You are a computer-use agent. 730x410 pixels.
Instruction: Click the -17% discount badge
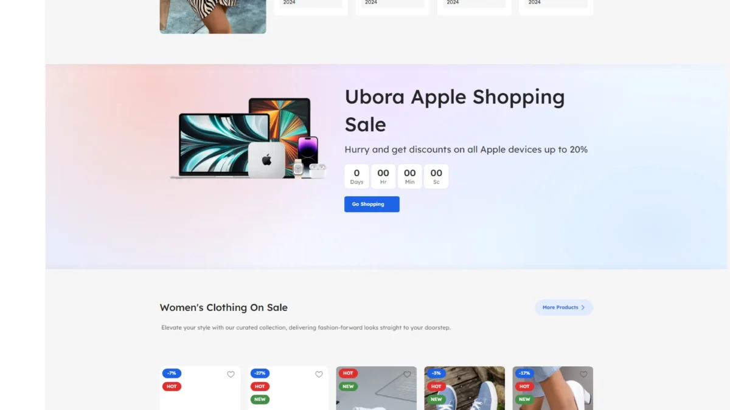coord(524,373)
